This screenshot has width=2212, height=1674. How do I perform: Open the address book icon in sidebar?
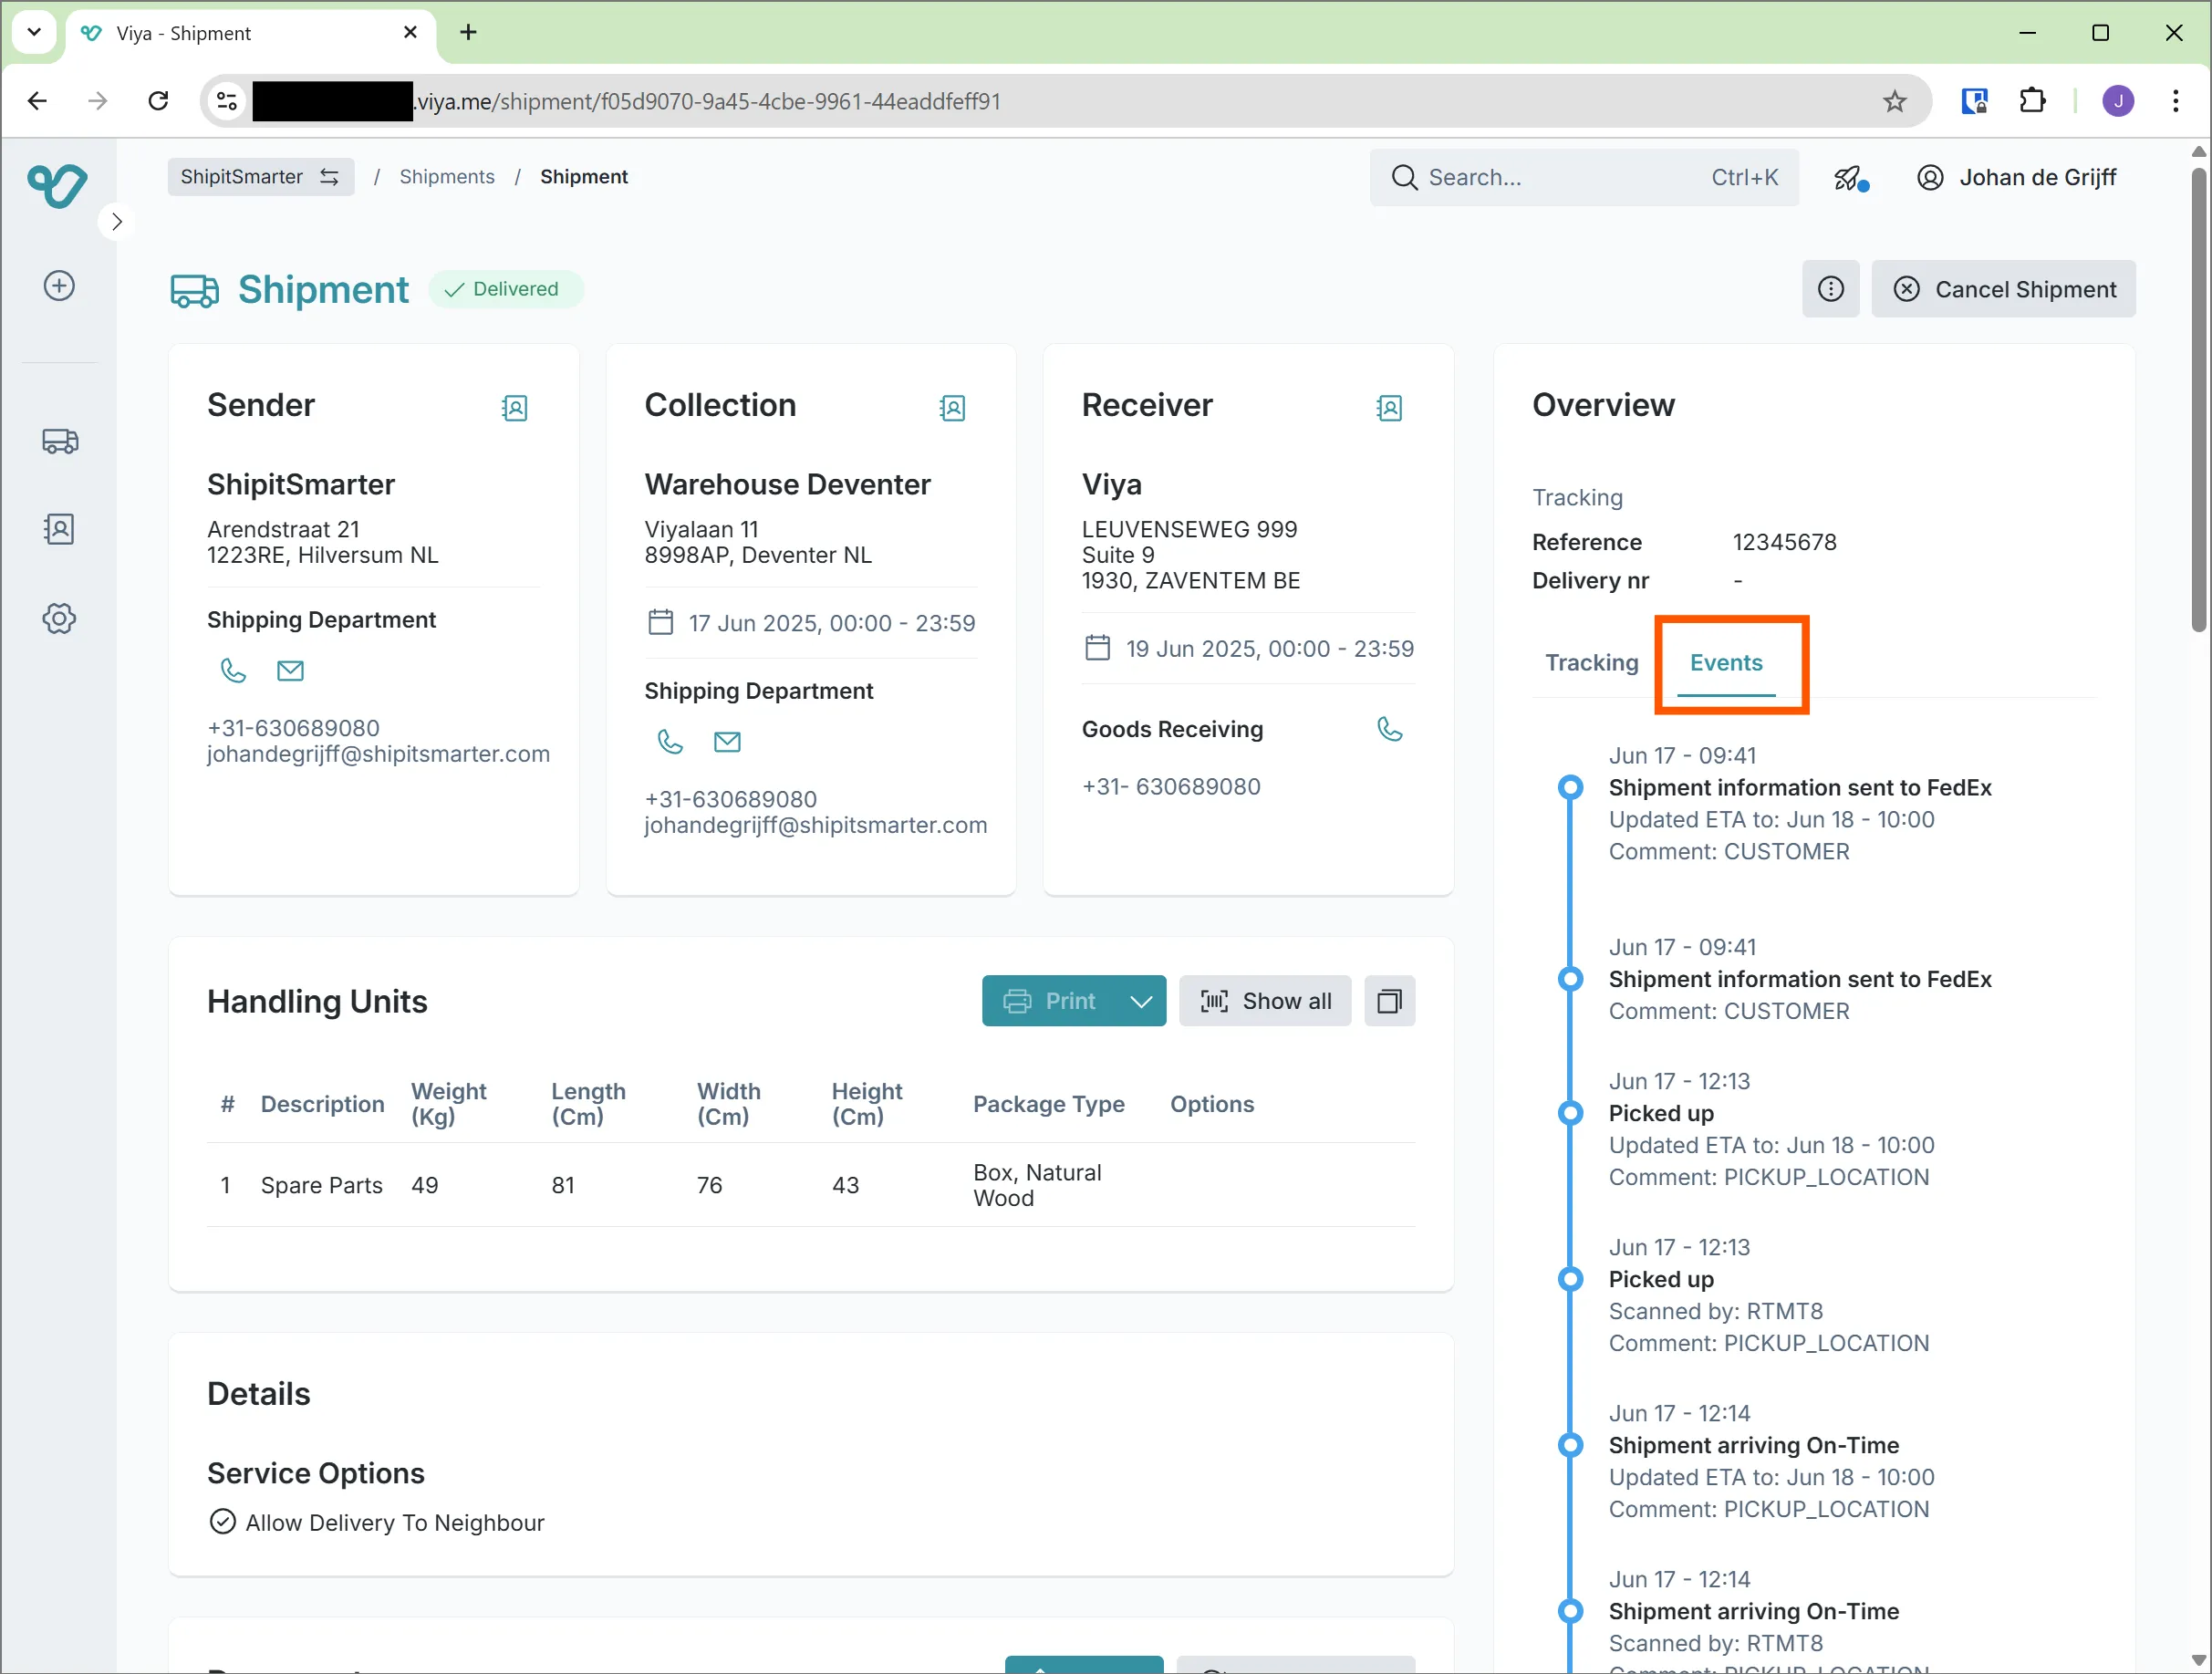click(x=59, y=529)
